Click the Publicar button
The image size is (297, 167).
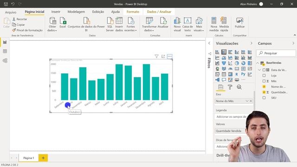coord(239,23)
